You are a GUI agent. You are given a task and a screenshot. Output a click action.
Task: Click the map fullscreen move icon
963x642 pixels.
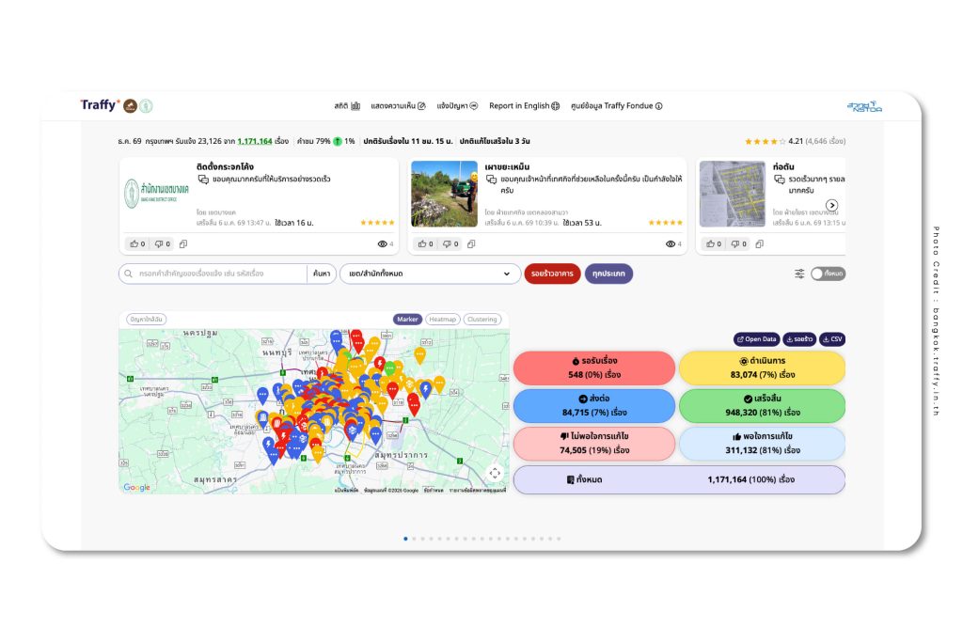click(x=495, y=473)
